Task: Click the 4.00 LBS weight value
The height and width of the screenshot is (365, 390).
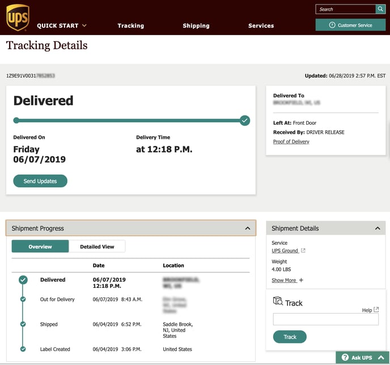Action: tap(281, 269)
